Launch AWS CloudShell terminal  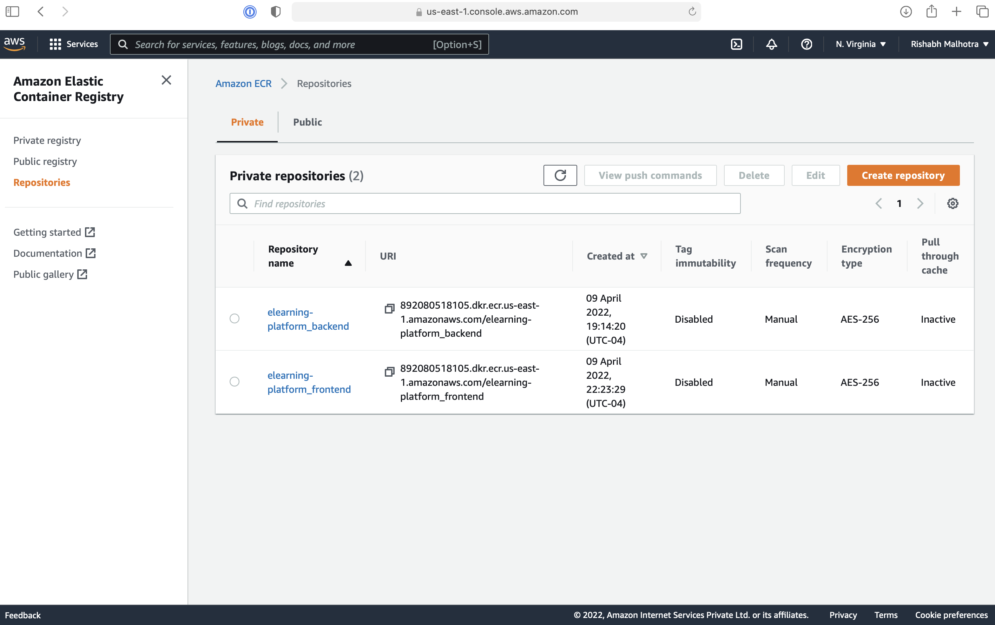[x=736, y=44]
